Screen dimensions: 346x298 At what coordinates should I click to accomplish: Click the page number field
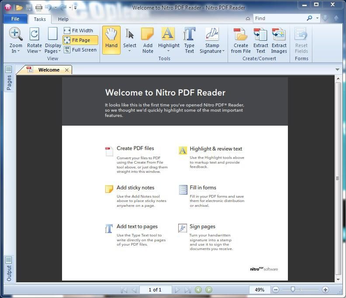coord(156,290)
